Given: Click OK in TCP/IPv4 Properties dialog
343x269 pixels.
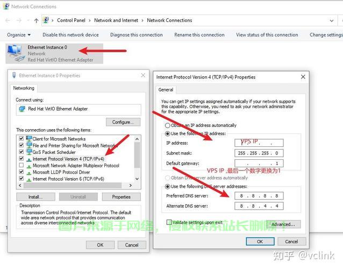Looking at the screenshot, I should coord(260,242).
